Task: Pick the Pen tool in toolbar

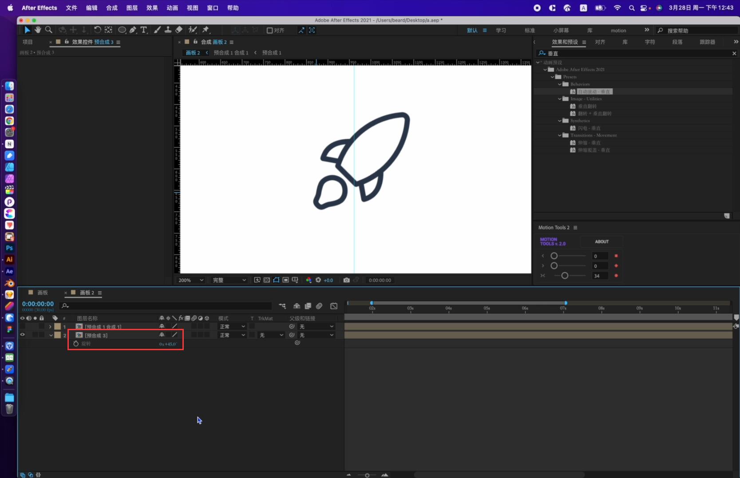Action: coord(133,30)
